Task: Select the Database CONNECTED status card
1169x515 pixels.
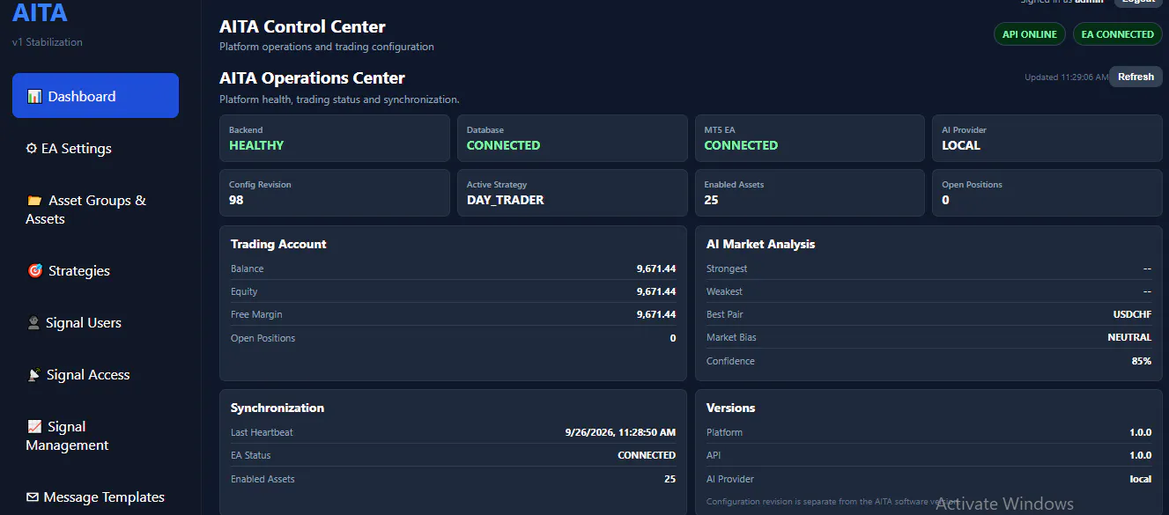Action: (573, 138)
